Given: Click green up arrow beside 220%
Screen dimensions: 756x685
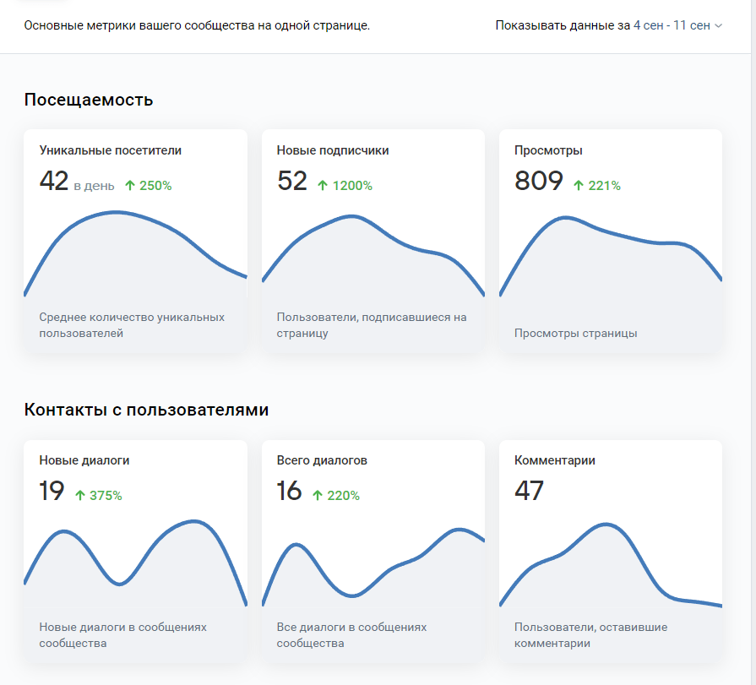Looking at the screenshot, I should click(318, 496).
